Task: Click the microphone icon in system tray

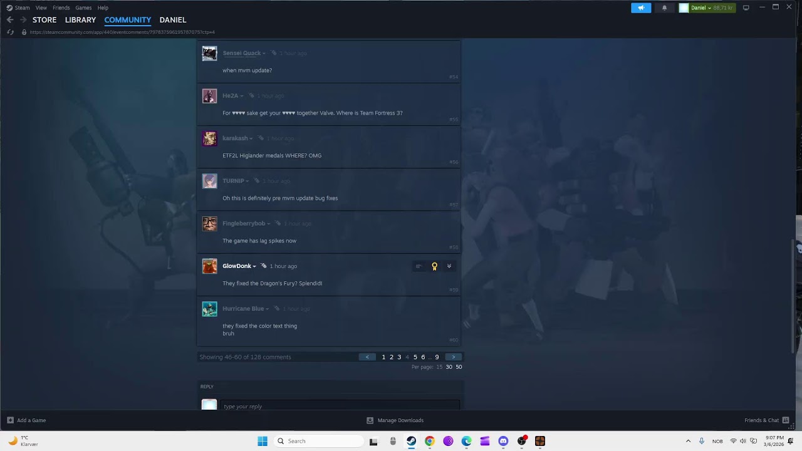Action: pos(701,441)
